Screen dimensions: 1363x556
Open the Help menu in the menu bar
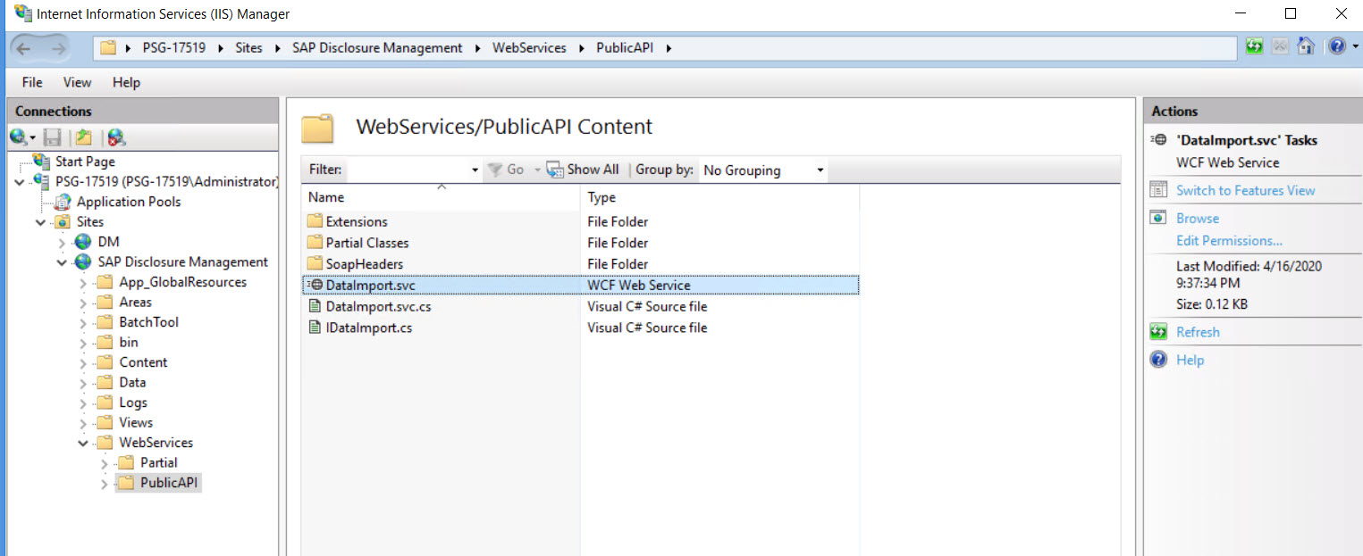point(126,82)
